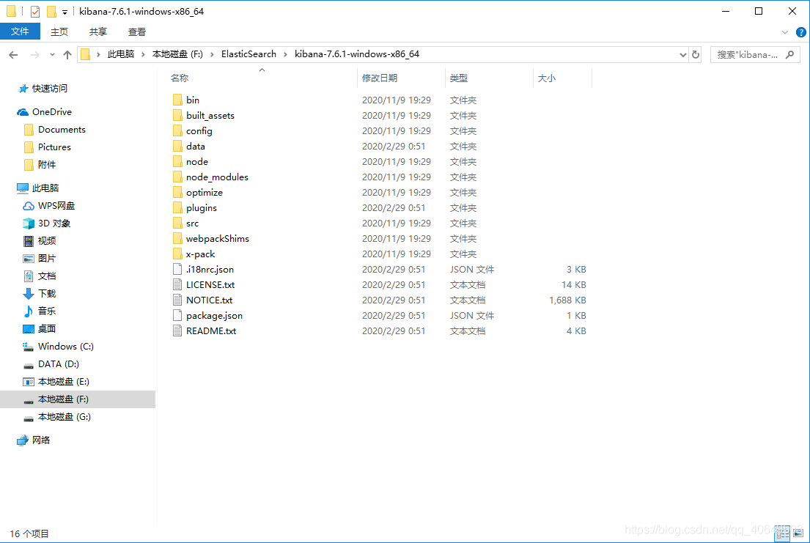The width and height of the screenshot is (810, 543).
Task: Click the properties quick access toolbar icon
Action: [x=35, y=12]
